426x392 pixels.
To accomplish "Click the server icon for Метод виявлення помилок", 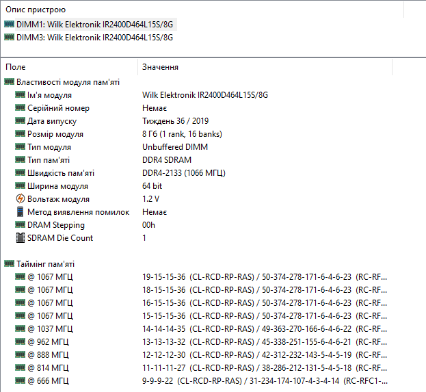I will [x=20, y=211].
